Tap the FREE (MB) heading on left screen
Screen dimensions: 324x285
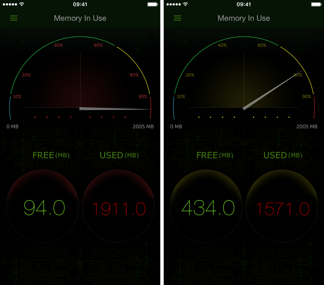tap(51, 155)
